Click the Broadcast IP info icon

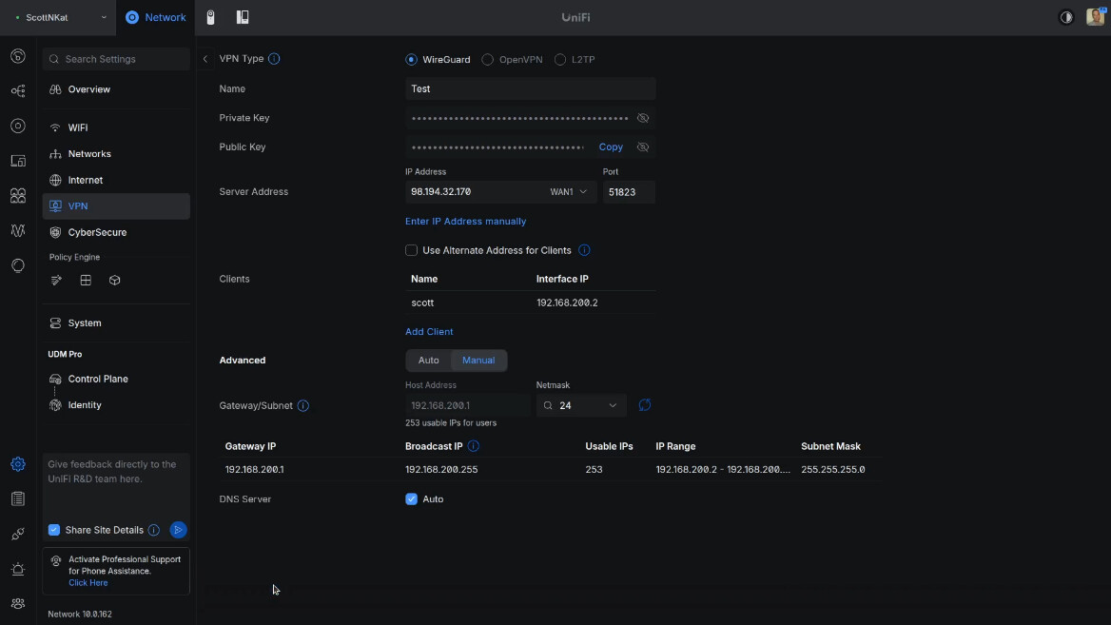(x=474, y=446)
